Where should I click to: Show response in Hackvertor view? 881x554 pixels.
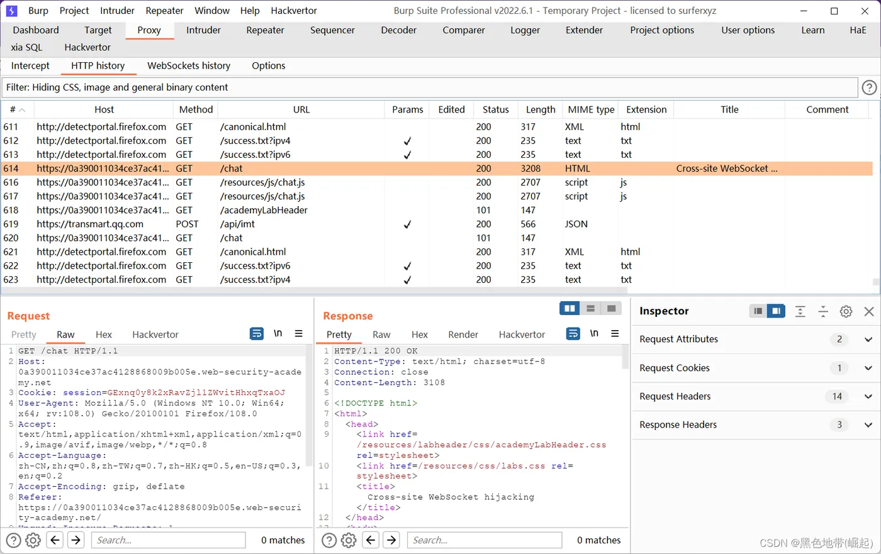coord(522,335)
